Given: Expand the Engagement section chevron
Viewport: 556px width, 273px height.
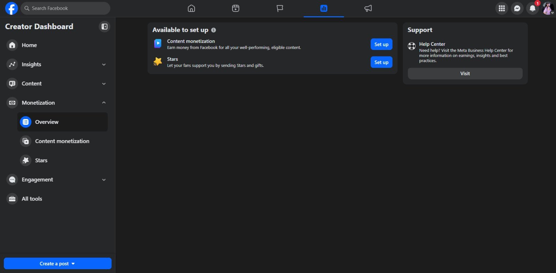Looking at the screenshot, I should coord(104,180).
